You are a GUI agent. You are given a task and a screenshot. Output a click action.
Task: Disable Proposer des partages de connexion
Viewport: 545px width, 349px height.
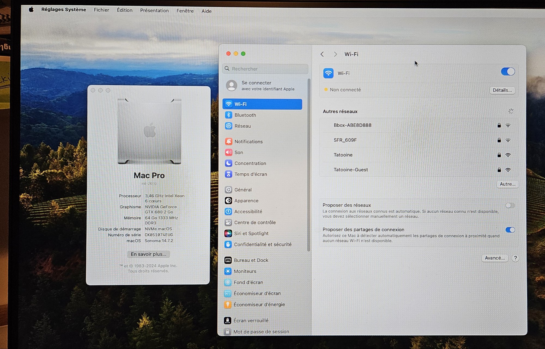pos(510,230)
